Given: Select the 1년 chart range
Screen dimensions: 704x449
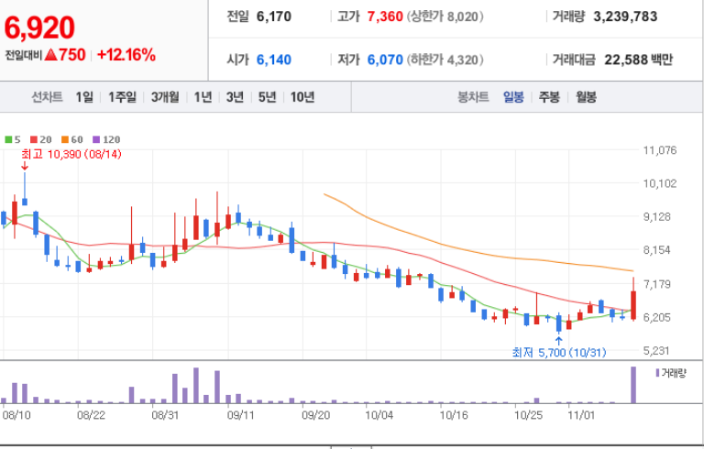Looking at the screenshot, I should 203,97.
